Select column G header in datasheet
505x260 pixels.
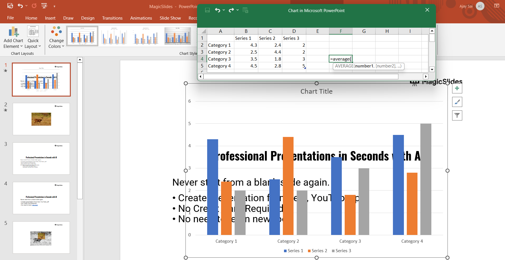pyautogui.click(x=364, y=31)
